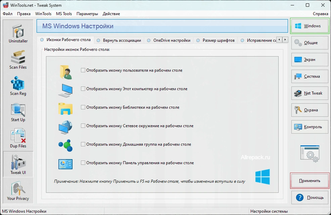Click the Control Panel icon
Screen dimensions: 331x215
(65, 164)
